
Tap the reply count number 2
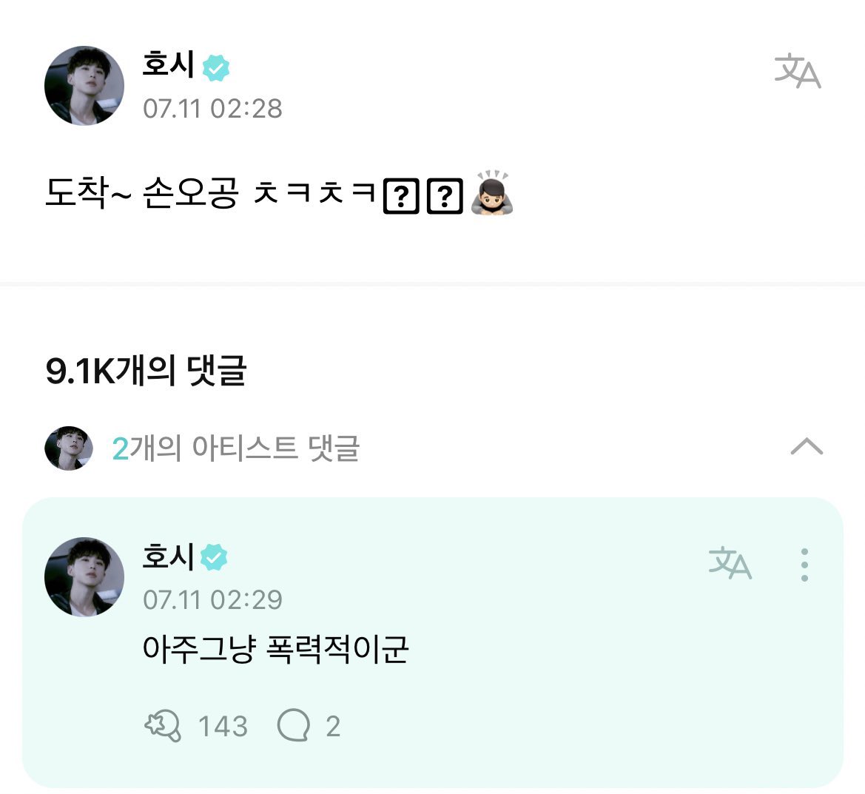(333, 726)
